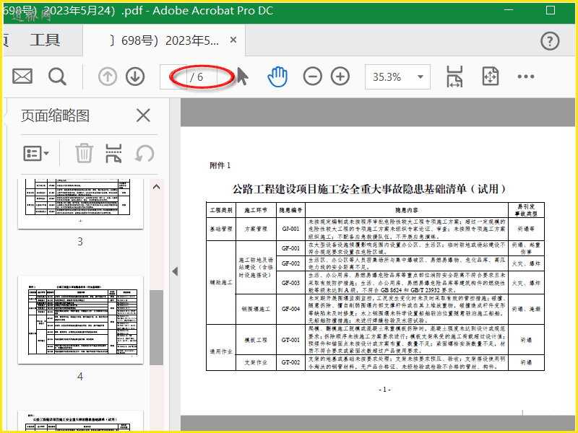Close the 页面缩略图 panel
The height and width of the screenshot is (433, 578).
[143, 115]
